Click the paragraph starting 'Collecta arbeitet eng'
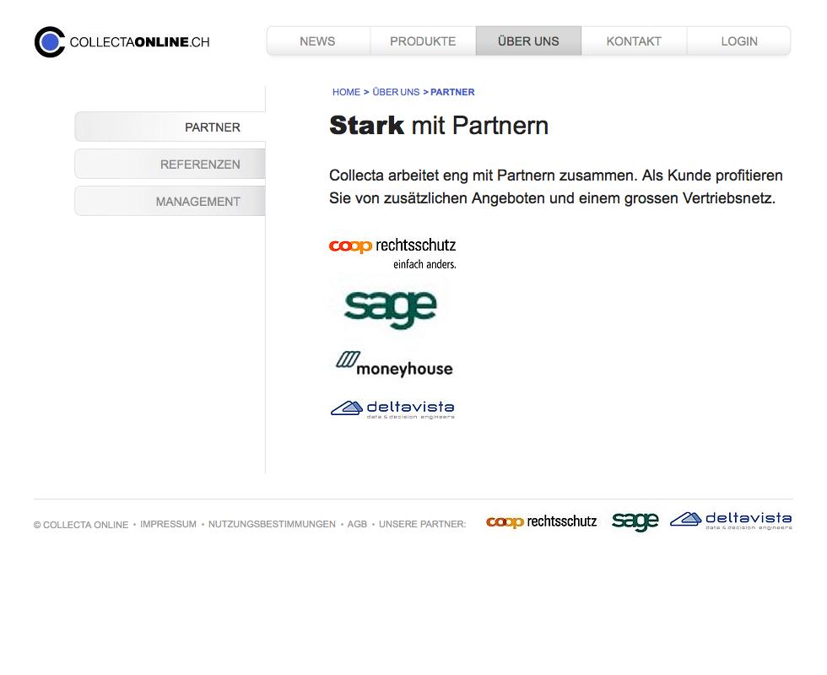 556,186
